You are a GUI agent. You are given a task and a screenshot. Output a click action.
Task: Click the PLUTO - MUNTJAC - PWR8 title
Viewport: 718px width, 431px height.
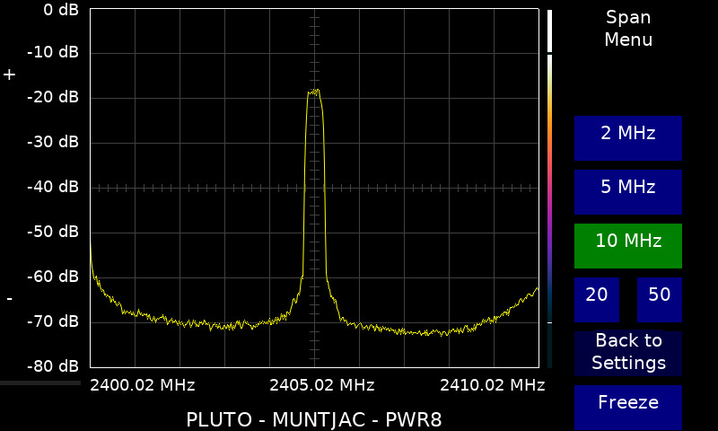[x=313, y=419]
